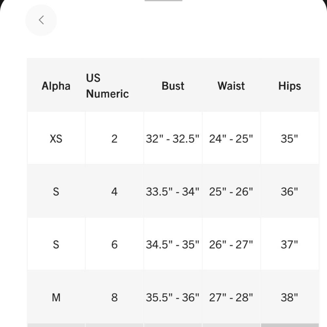Select bust measurement 33.5" - 34"
This screenshot has height=327, width=327.
click(x=173, y=191)
